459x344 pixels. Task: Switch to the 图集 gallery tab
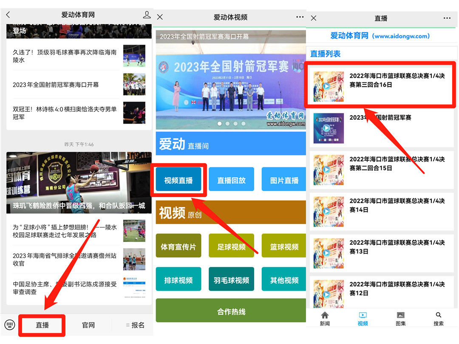pyautogui.click(x=400, y=319)
